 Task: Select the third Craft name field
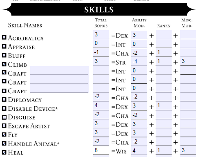tap(59, 88)
